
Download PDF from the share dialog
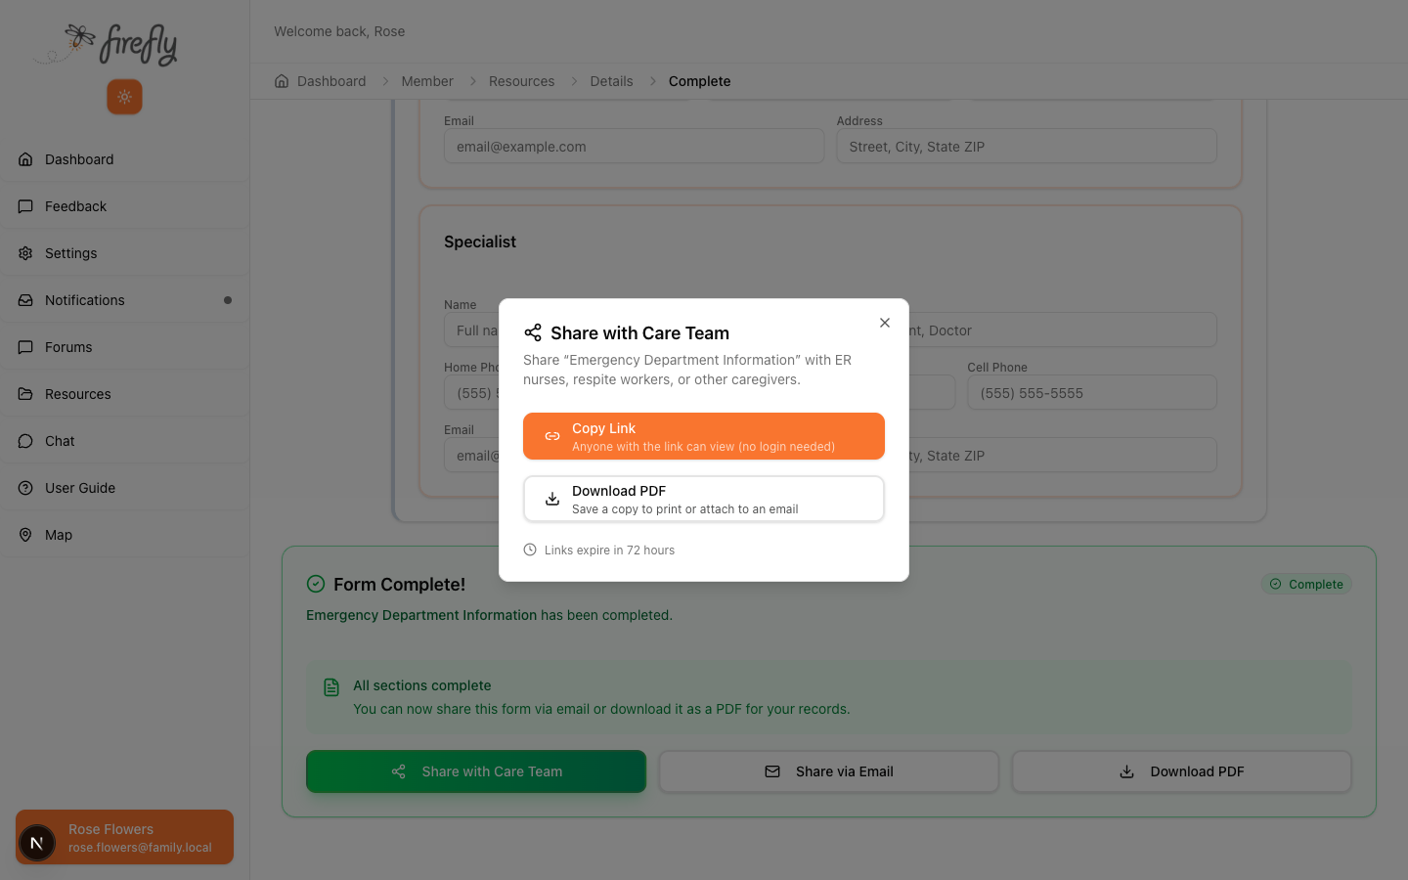[x=703, y=498]
